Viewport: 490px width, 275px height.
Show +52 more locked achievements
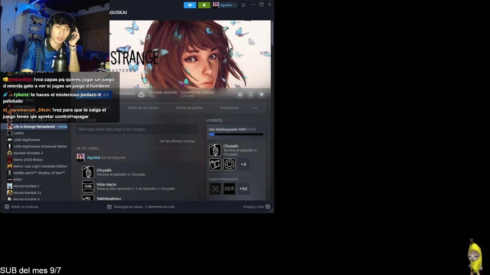(243, 189)
